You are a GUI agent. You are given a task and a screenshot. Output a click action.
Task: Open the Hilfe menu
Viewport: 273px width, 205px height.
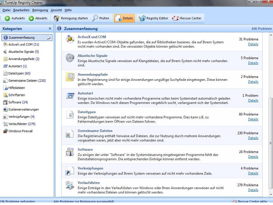[68, 10]
